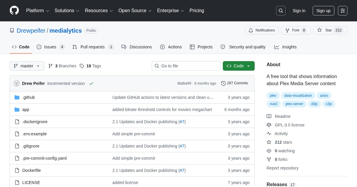
Task: Open the 'added license' commit message
Action: pyautogui.click(x=125, y=183)
